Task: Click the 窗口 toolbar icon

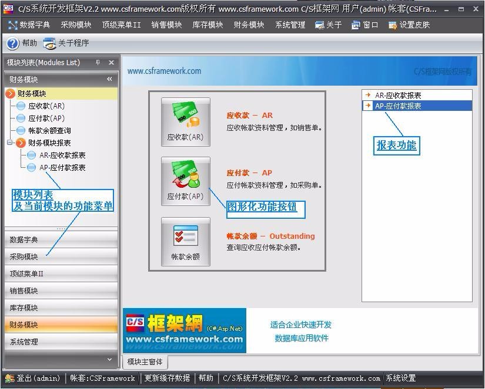Action: coord(363,25)
